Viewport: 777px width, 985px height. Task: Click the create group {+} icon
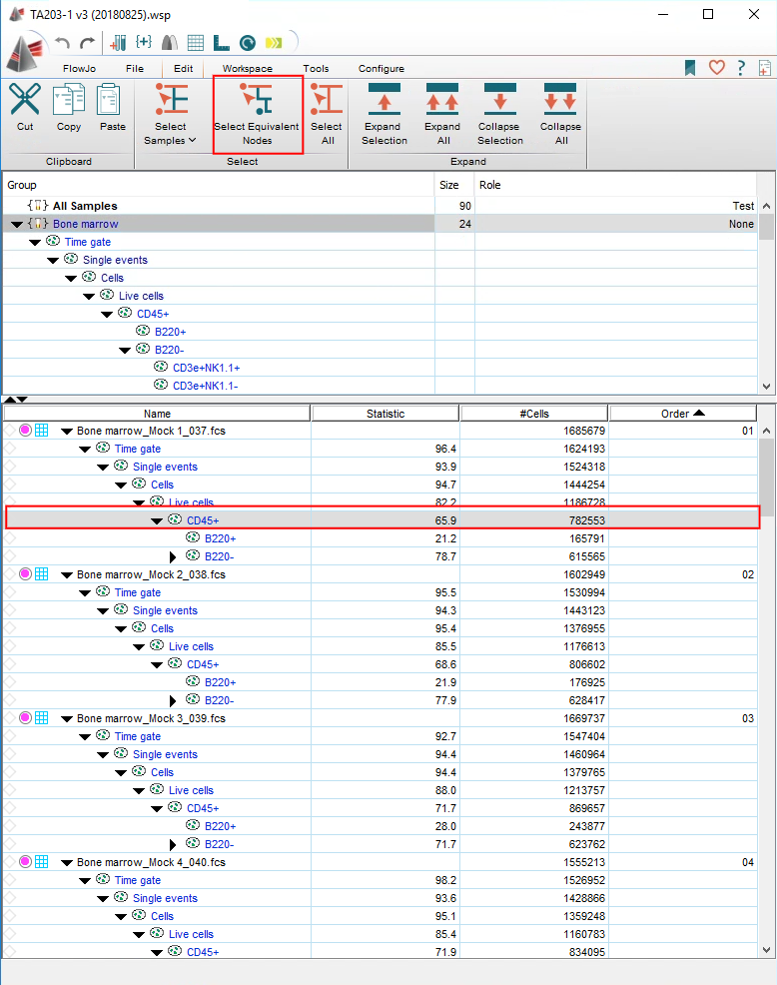pyautogui.click(x=144, y=43)
